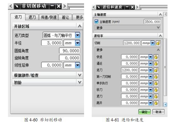This screenshot has width=171, height=123.
Task: Click the 进给和速度 vertical scrollbar thumb
Action: point(165,67)
